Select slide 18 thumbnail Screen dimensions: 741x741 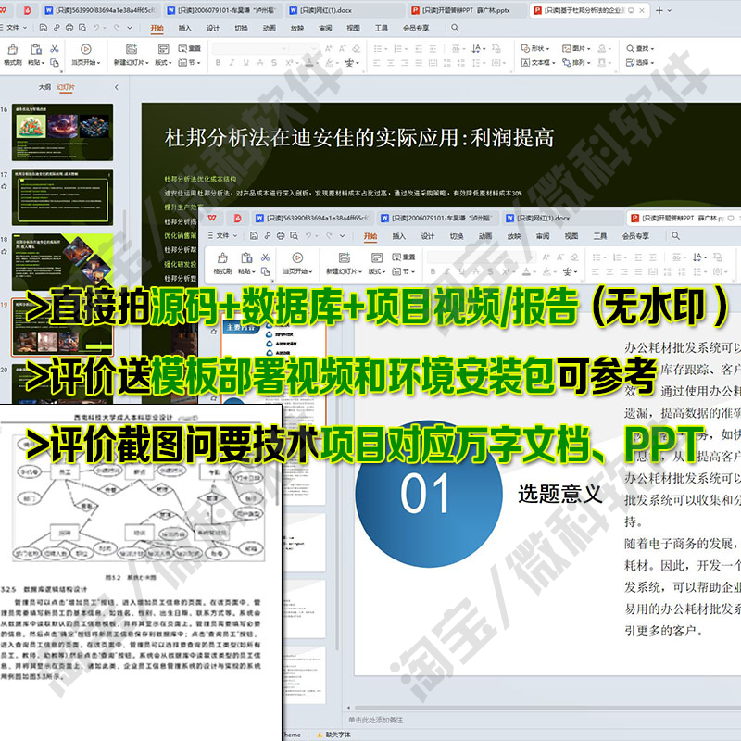62,262
